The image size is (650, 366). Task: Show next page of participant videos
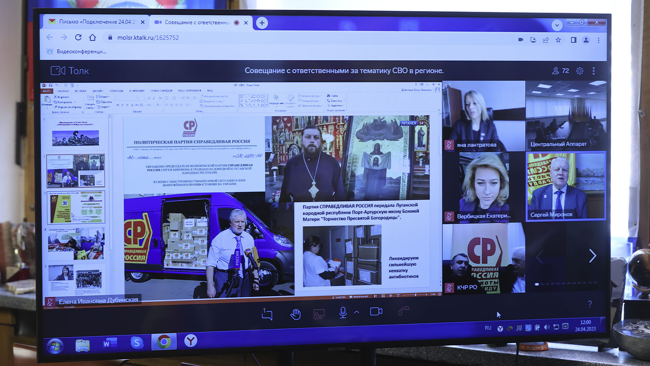click(592, 256)
